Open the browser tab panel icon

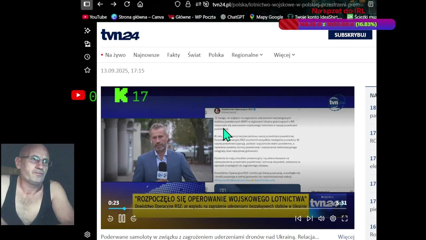tap(87, 4)
